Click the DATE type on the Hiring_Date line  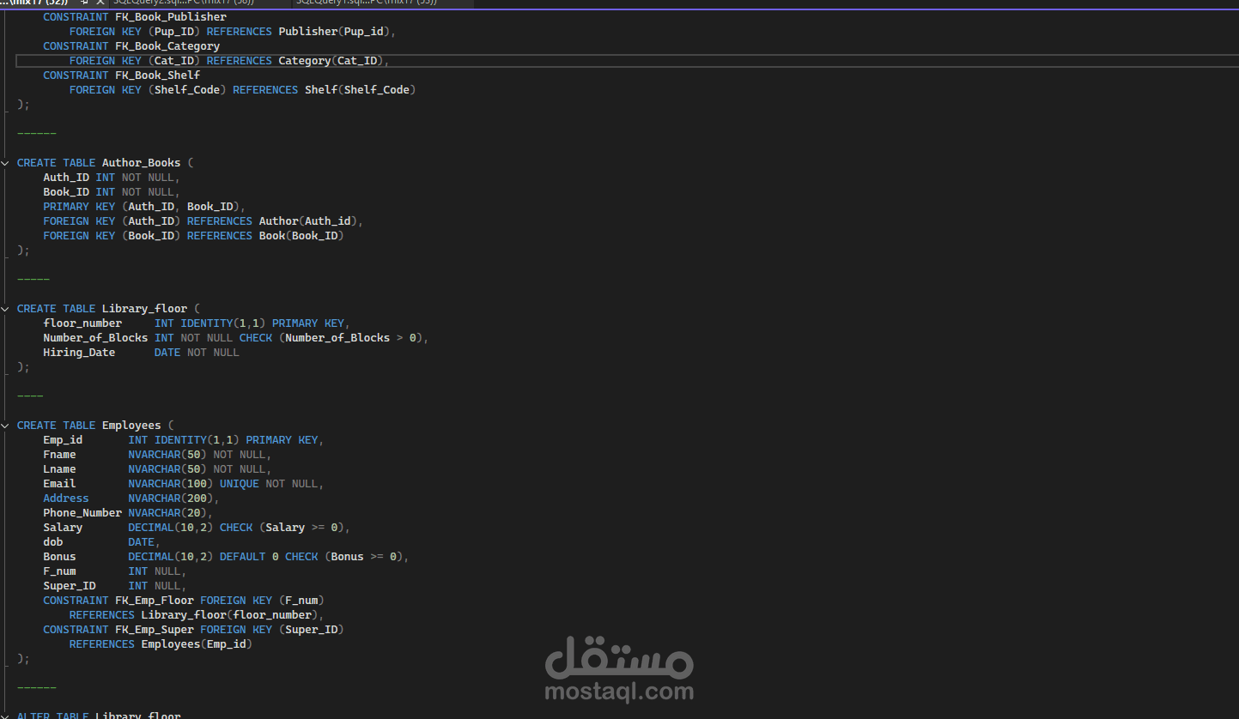167,353
